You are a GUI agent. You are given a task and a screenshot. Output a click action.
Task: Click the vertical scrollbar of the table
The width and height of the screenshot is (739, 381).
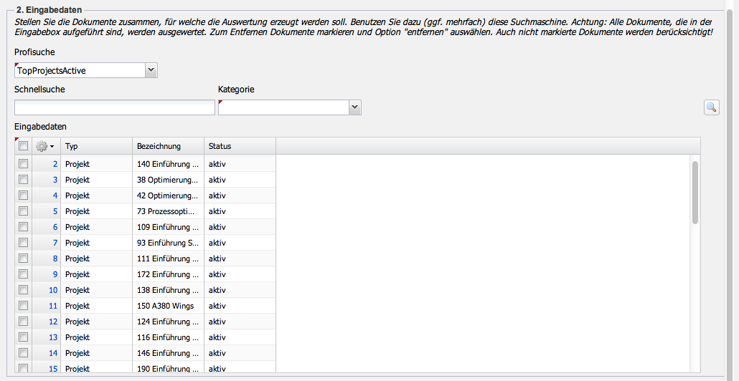point(695,193)
